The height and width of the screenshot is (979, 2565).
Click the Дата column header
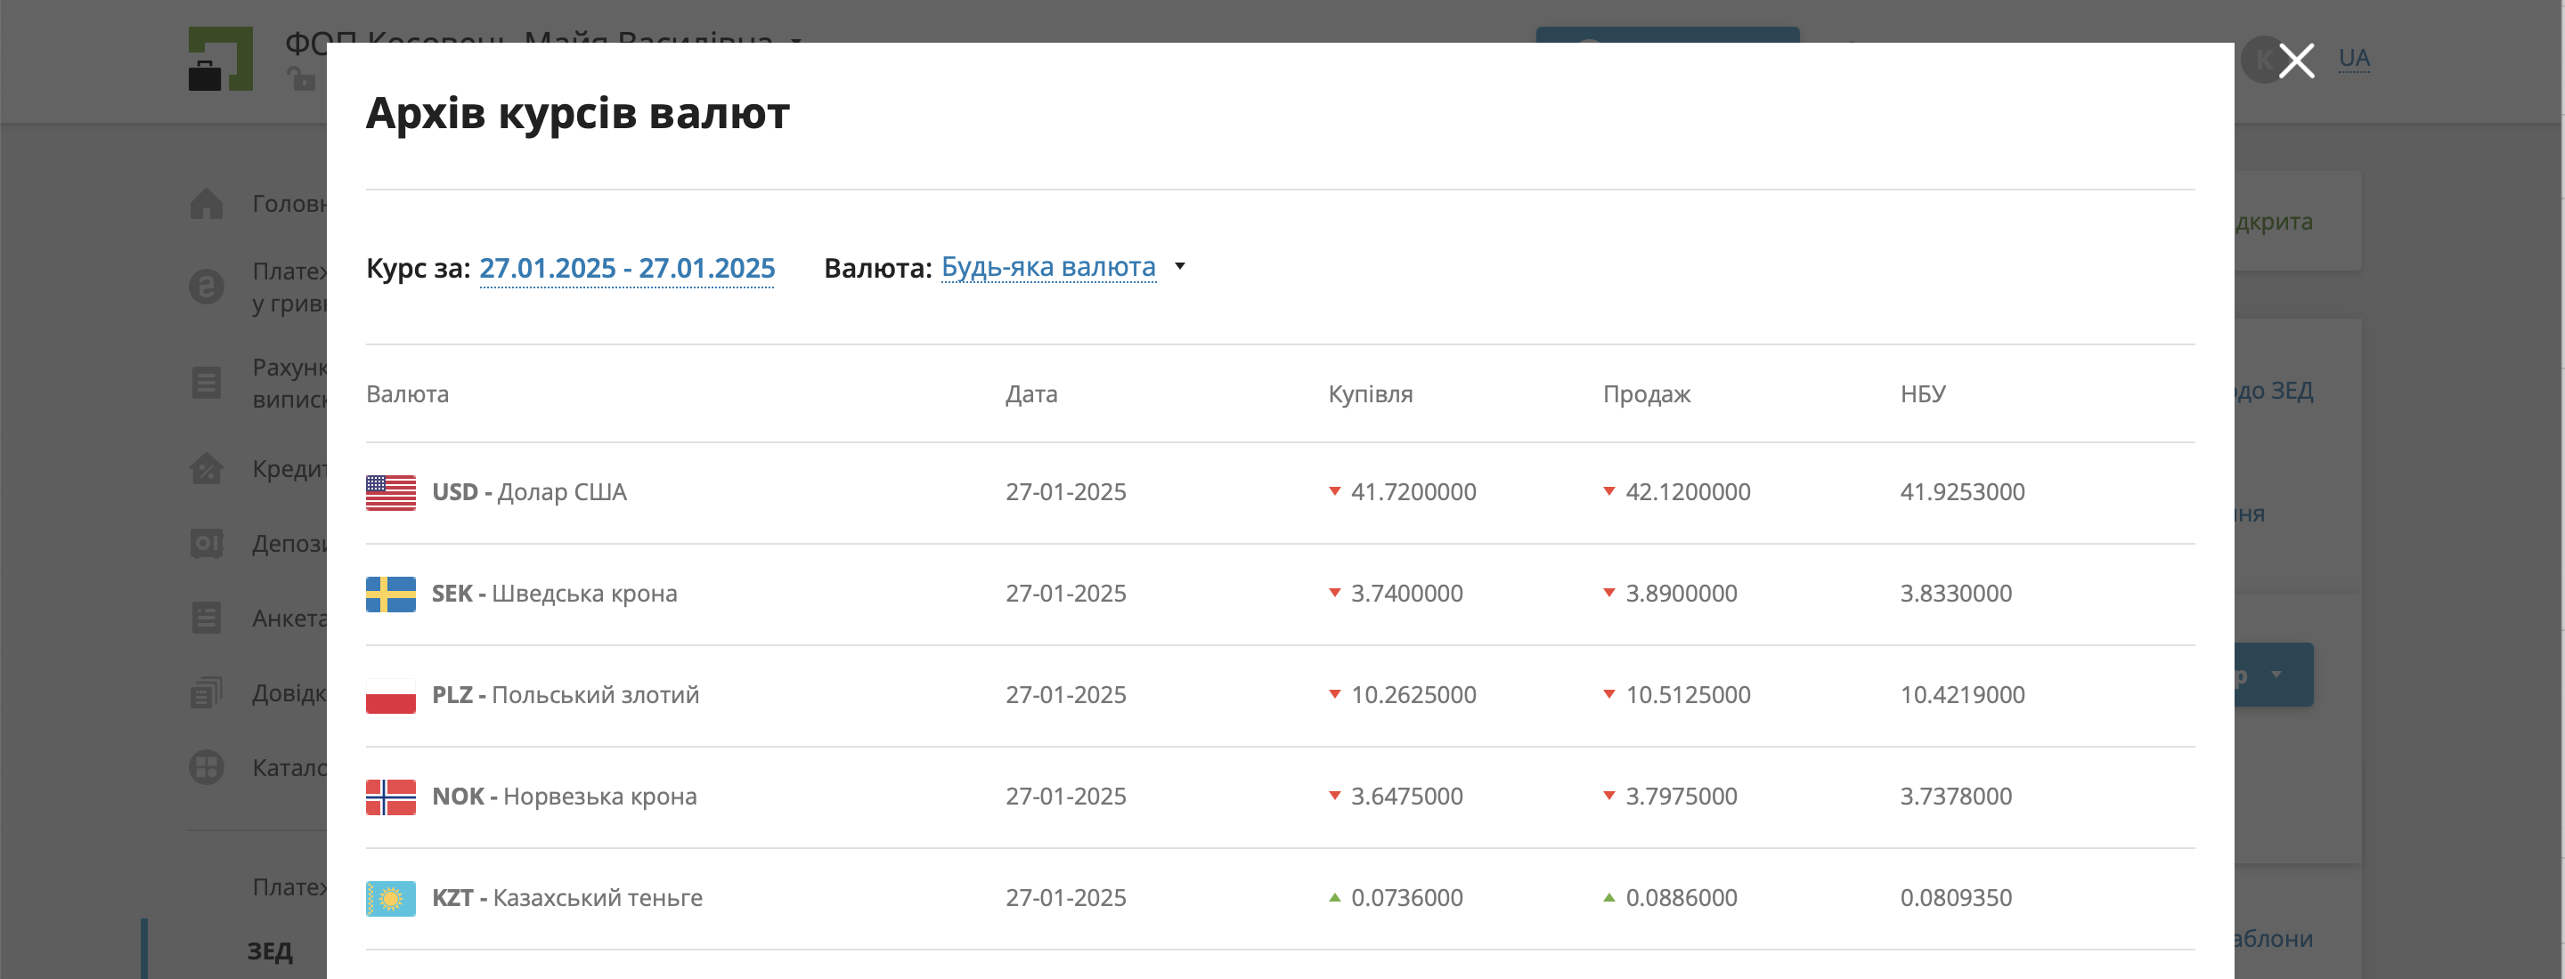1031,394
